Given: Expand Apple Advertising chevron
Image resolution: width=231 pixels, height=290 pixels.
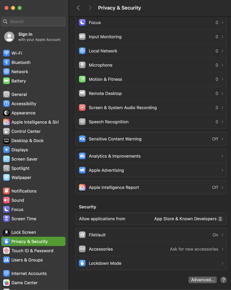Looking at the screenshot, I should pyautogui.click(x=222, y=170).
